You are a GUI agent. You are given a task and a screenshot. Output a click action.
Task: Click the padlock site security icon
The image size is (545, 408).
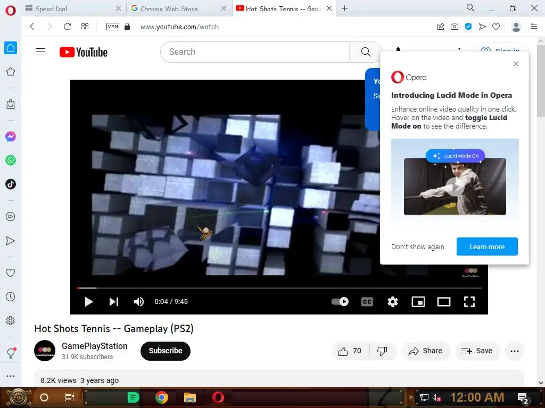pyautogui.click(x=127, y=27)
